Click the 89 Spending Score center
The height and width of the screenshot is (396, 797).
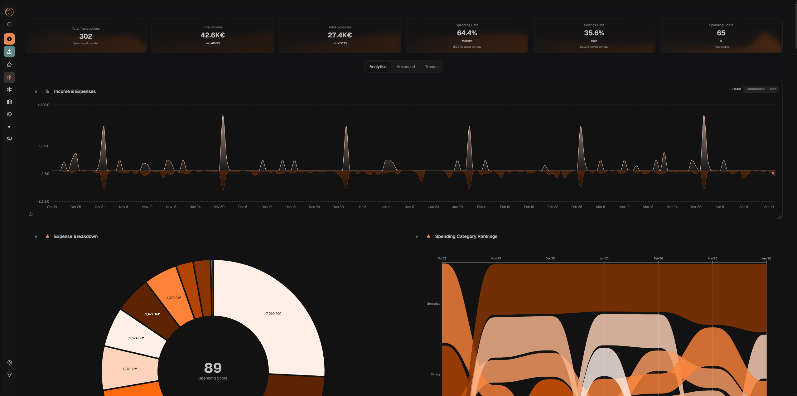[213, 371]
